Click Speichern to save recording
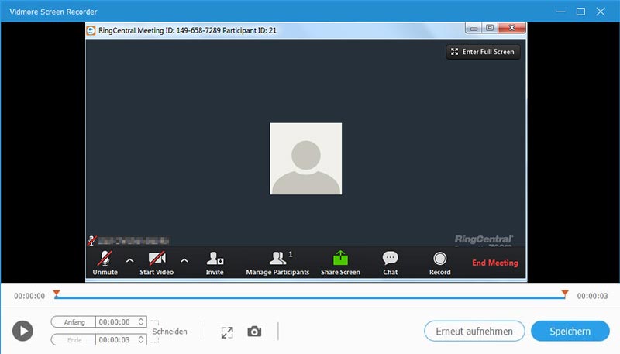The height and width of the screenshot is (354, 620). (x=570, y=332)
